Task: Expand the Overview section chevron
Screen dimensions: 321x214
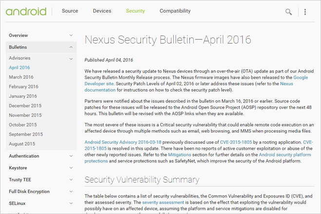Action: click(x=71, y=35)
